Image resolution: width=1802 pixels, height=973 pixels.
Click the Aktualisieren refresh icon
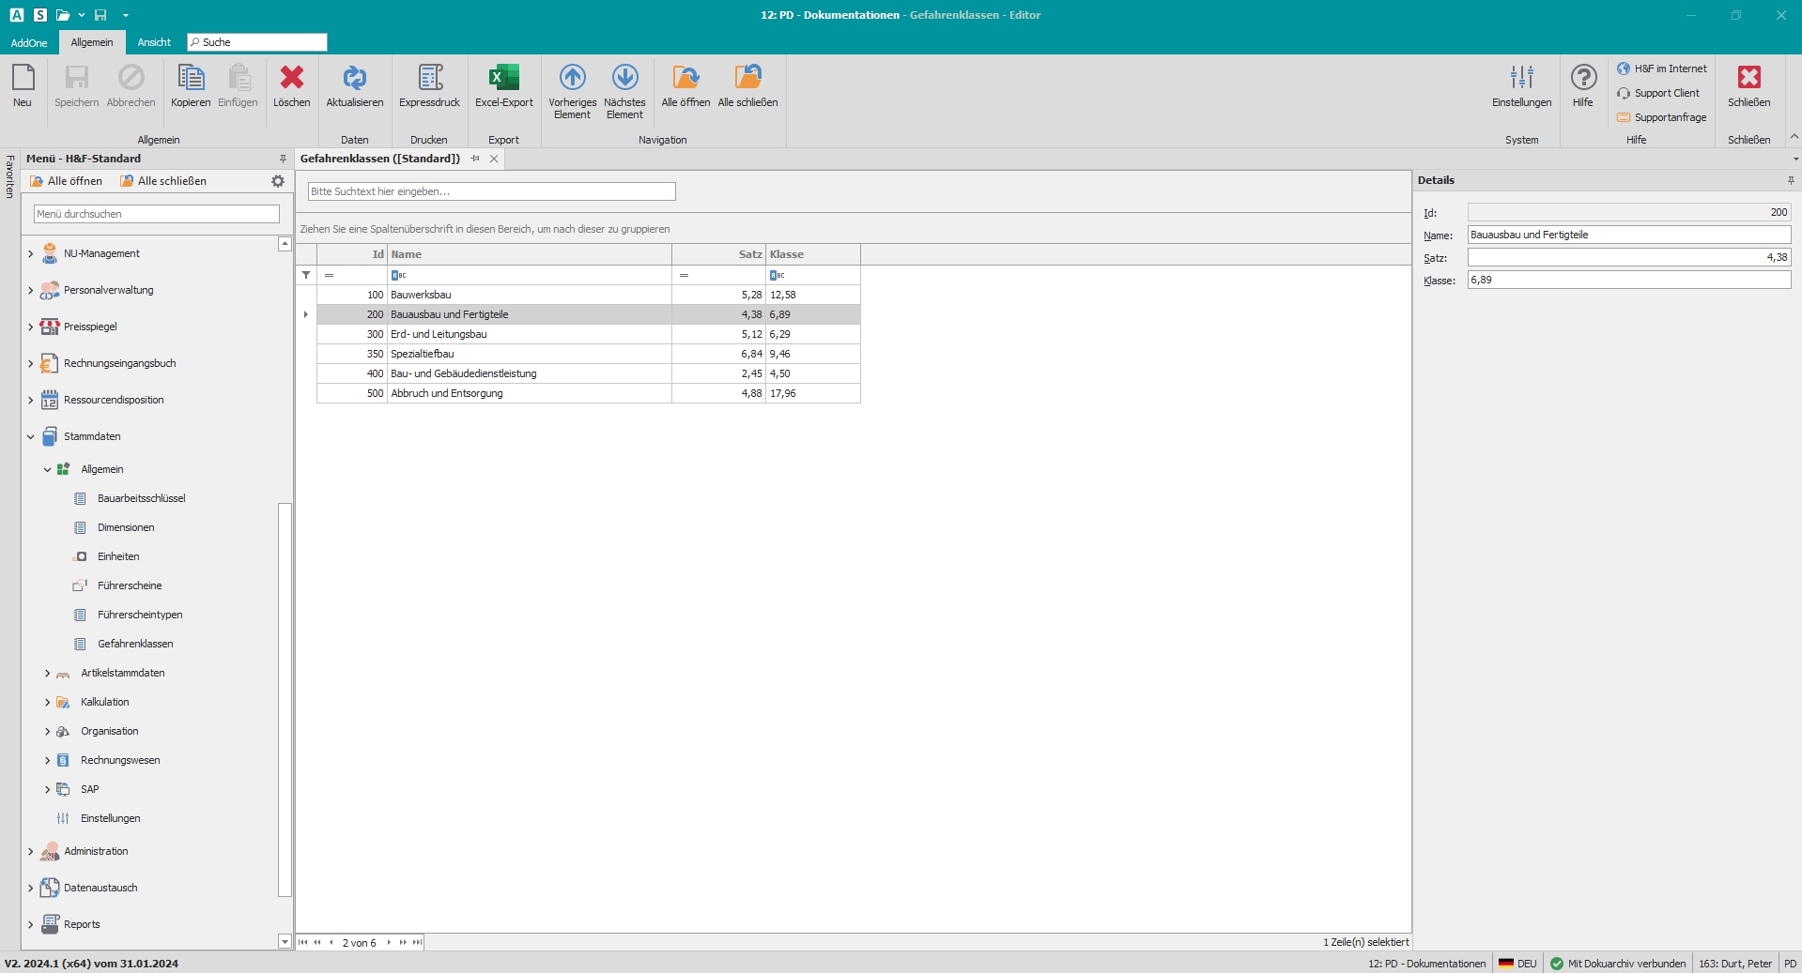[x=354, y=79]
